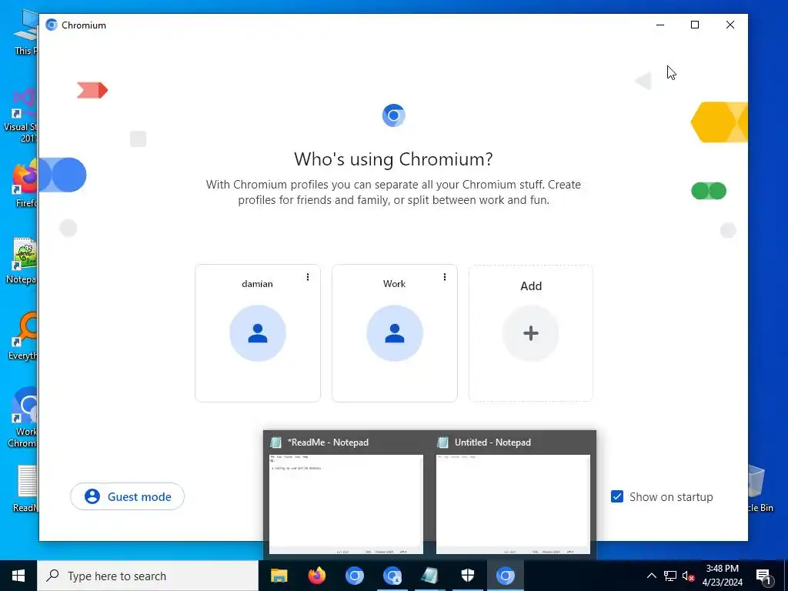This screenshot has height=591, width=788.
Task: Uncheck Show on startup checkbox
Action: [x=617, y=496]
